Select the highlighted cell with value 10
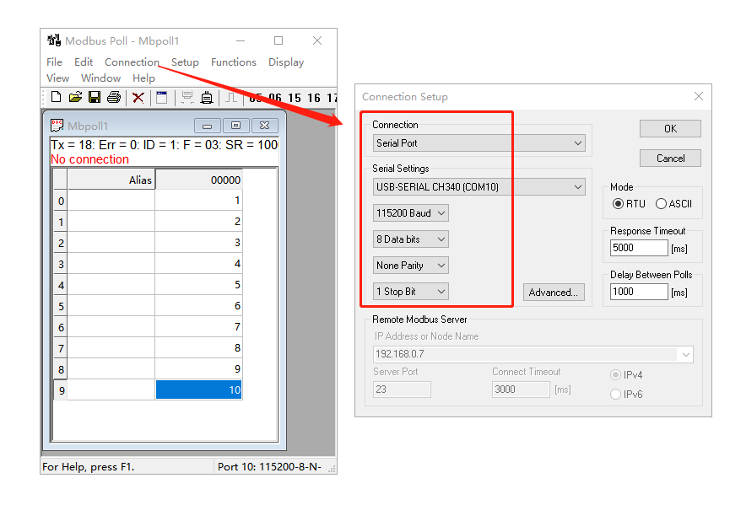The width and height of the screenshot is (730, 505). point(199,389)
